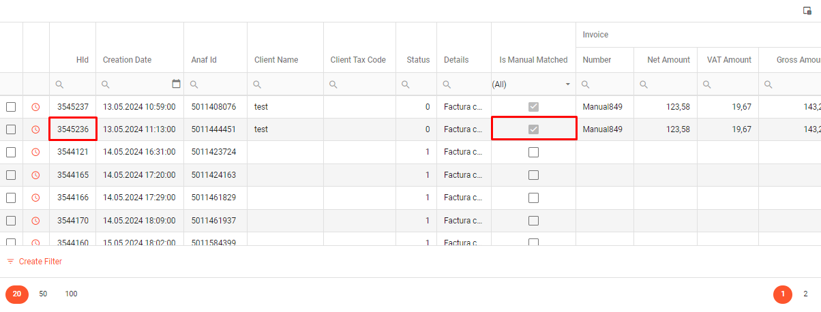Click the Anaf Id cell 5011461829
821x312 pixels.
(x=215, y=198)
